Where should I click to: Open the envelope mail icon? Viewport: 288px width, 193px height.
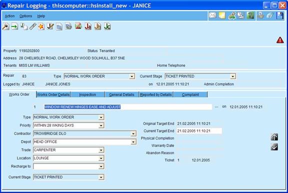click(212, 15)
